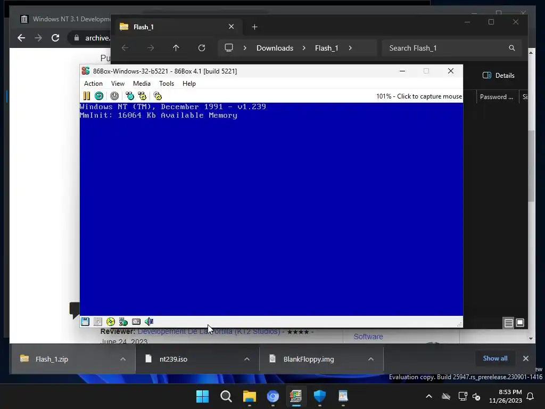Image resolution: width=545 pixels, height=409 pixels.
Task: Click the This PC monitor breadcrumb icon
Action: pyautogui.click(x=229, y=47)
